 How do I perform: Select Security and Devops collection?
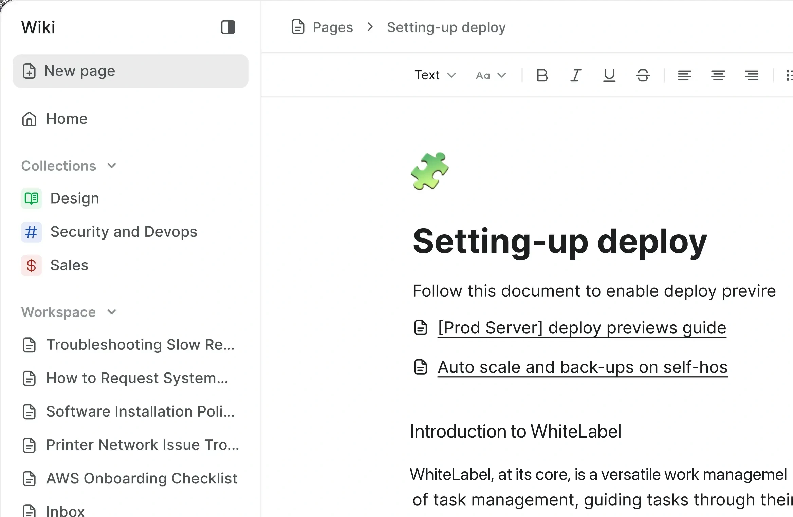(124, 232)
